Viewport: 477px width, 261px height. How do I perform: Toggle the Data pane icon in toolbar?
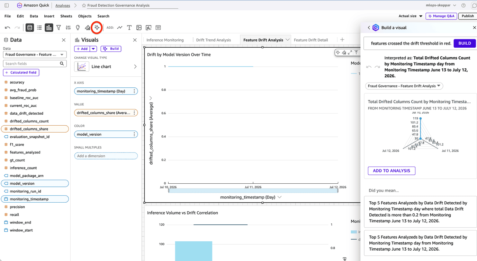point(30,28)
